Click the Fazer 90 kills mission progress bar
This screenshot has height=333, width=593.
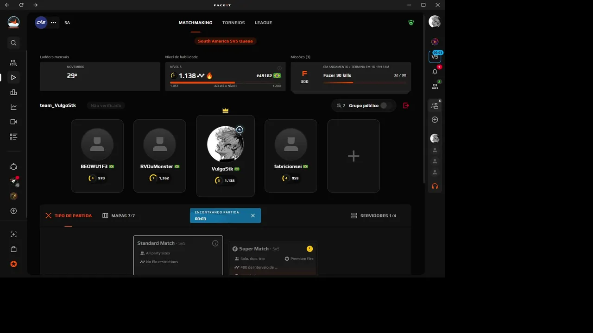click(365, 82)
